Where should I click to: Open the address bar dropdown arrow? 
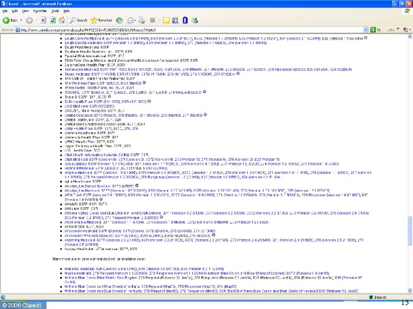(365, 30)
